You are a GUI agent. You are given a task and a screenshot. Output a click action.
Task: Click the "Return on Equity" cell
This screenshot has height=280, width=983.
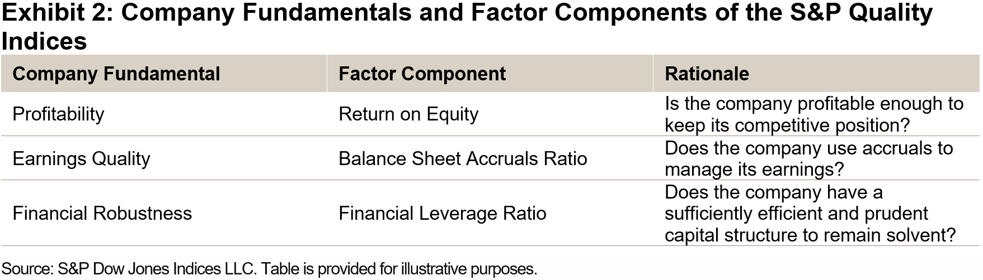[408, 114]
